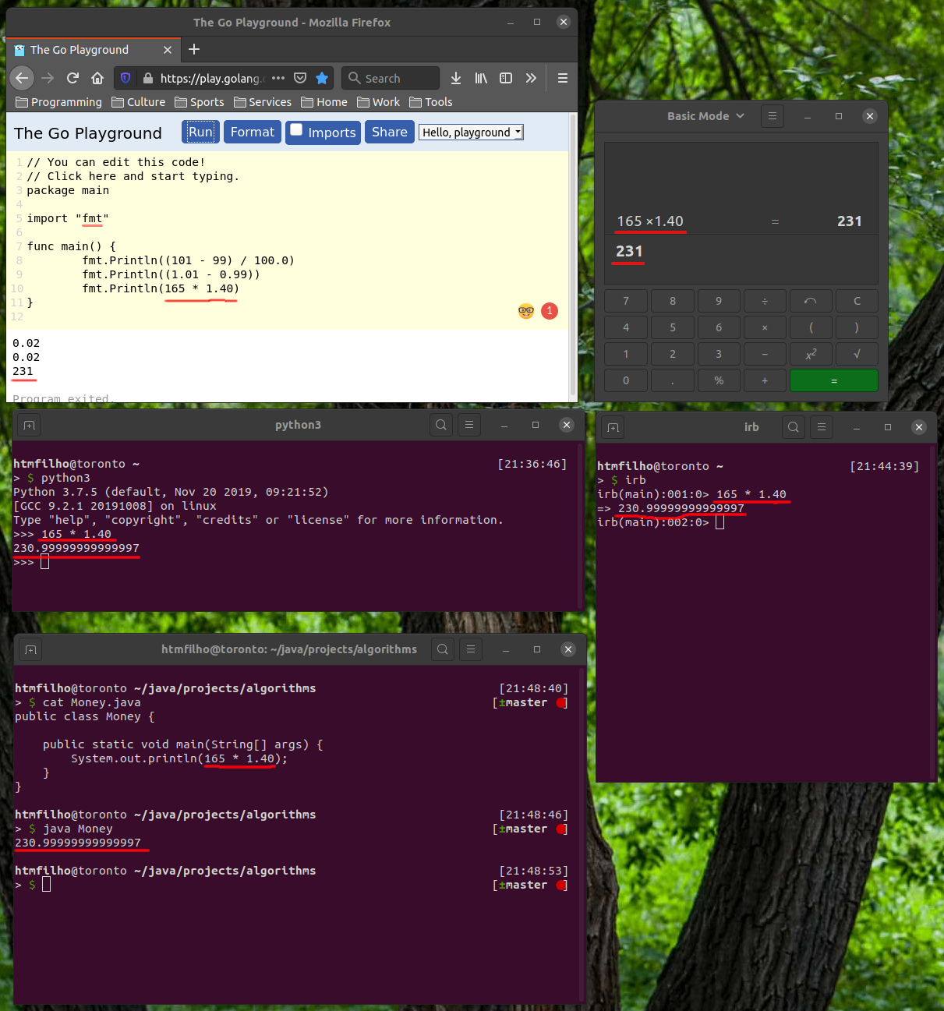
Task: Open the Firefox downloads arrow
Action: point(456,78)
